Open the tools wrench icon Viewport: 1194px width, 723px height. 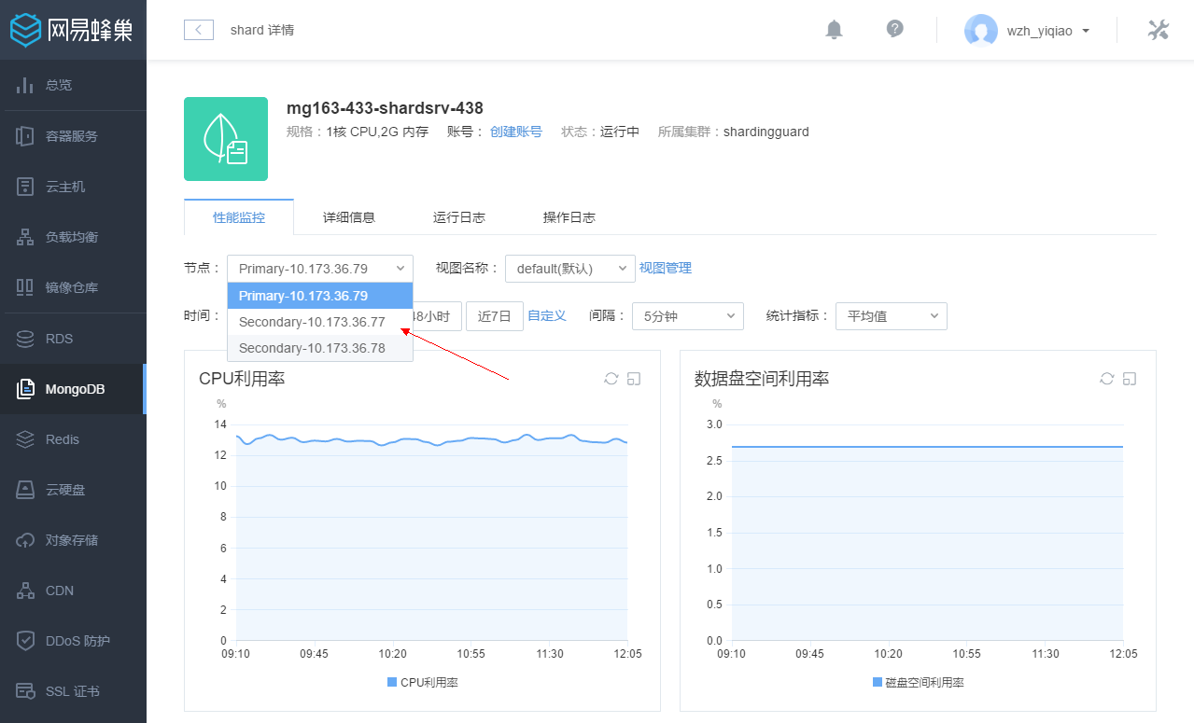(1158, 30)
